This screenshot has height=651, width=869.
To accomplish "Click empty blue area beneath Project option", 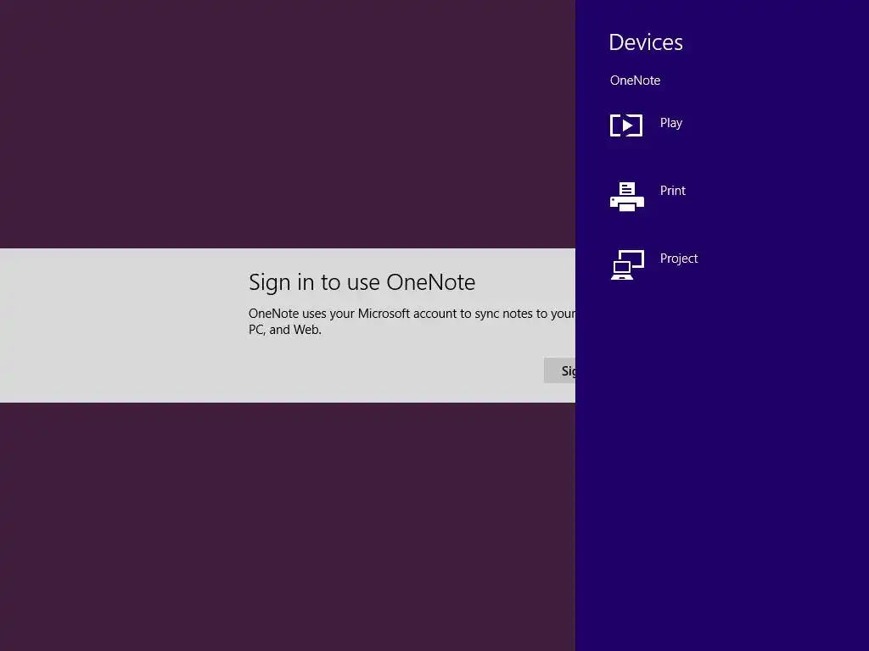I will [722, 465].
